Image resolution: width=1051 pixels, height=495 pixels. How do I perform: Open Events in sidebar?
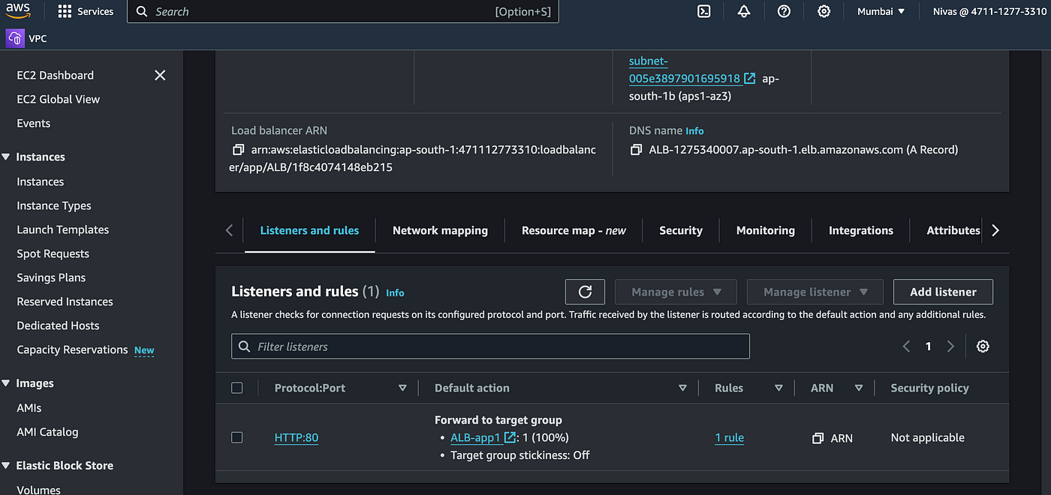click(x=34, y=123)
